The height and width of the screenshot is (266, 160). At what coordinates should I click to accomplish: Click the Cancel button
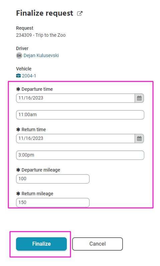click(98, 244)
